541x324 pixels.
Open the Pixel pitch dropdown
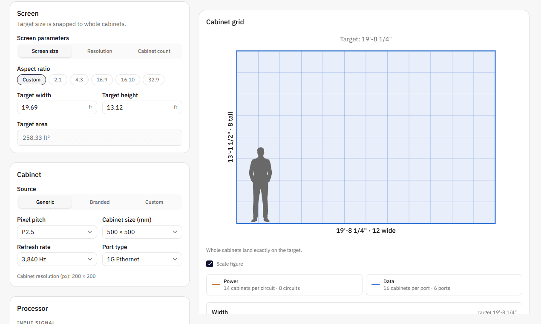[x=57, y=232]
